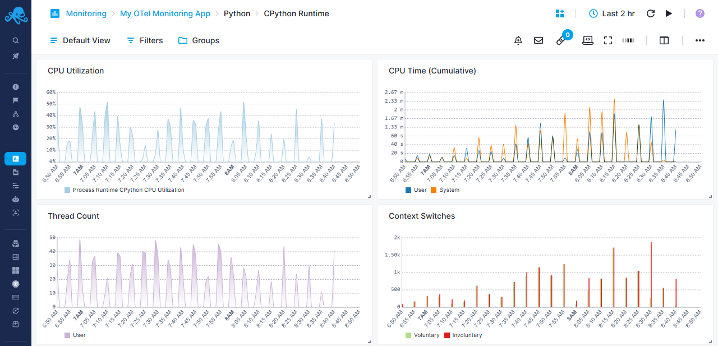Refresh the dashboard with the reload icon

click(x=650, y=13)
